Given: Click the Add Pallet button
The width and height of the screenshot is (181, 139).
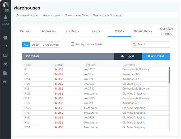Looking at the screenshot, I should (156, 56).
